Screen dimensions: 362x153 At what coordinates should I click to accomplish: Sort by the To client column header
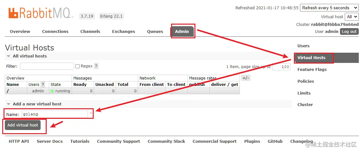(177, 84)
